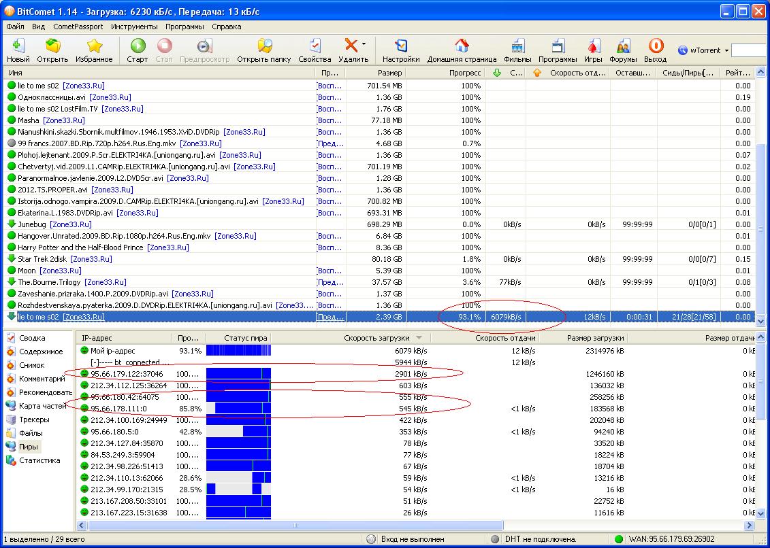Click WAN:95.66.179.69:26902 status entry
770x548 pixels.
(672, 539)
